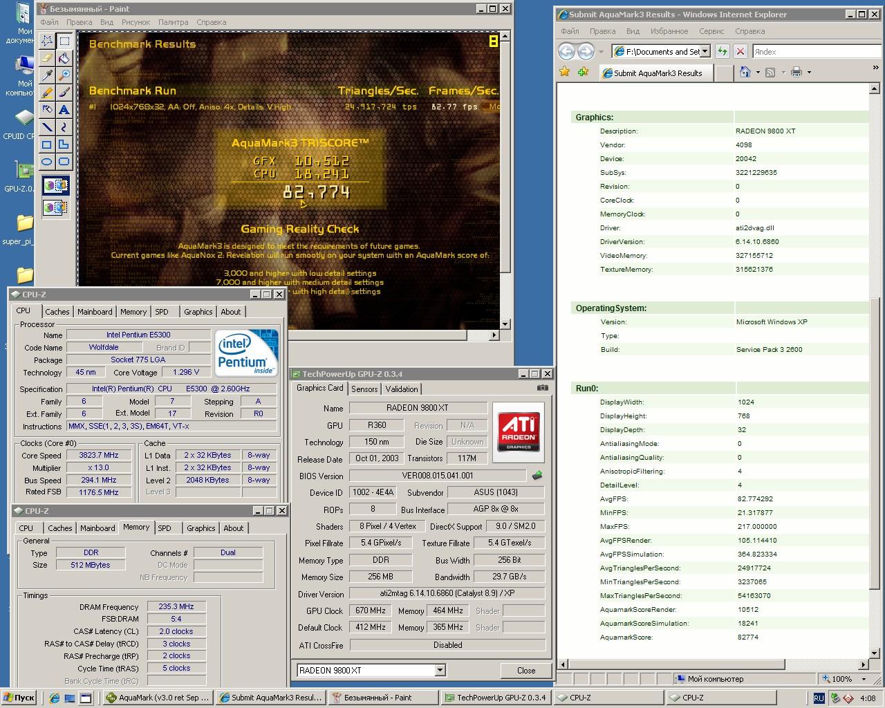The width and height of the screenshot is (885, 708).
Task: Open the Caches tab in upper CPU-Z
Action: 57,312
